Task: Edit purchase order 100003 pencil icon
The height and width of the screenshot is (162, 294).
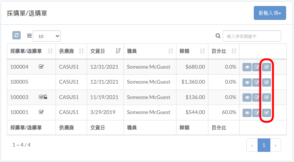Action: coord(256,97)
